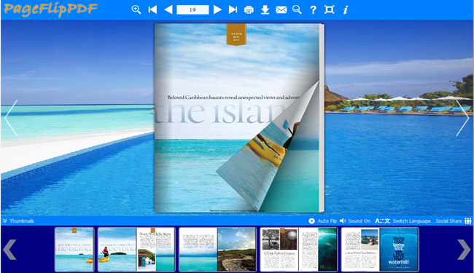Viewport: 474px width, 273px height.
Task: Select the waterfall pages thumbnail
Action: pyautogui.click(x=380, y=250)
